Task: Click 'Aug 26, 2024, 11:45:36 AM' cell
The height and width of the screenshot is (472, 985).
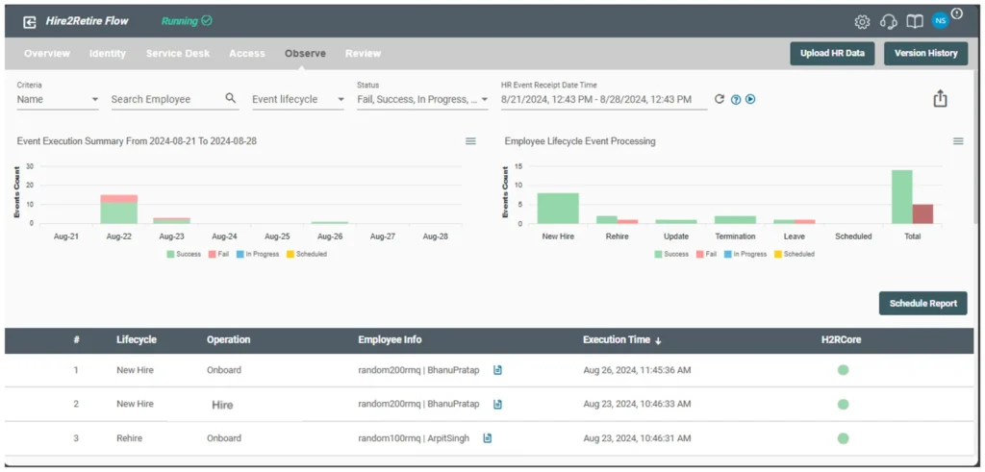Action: coord(637,370)
